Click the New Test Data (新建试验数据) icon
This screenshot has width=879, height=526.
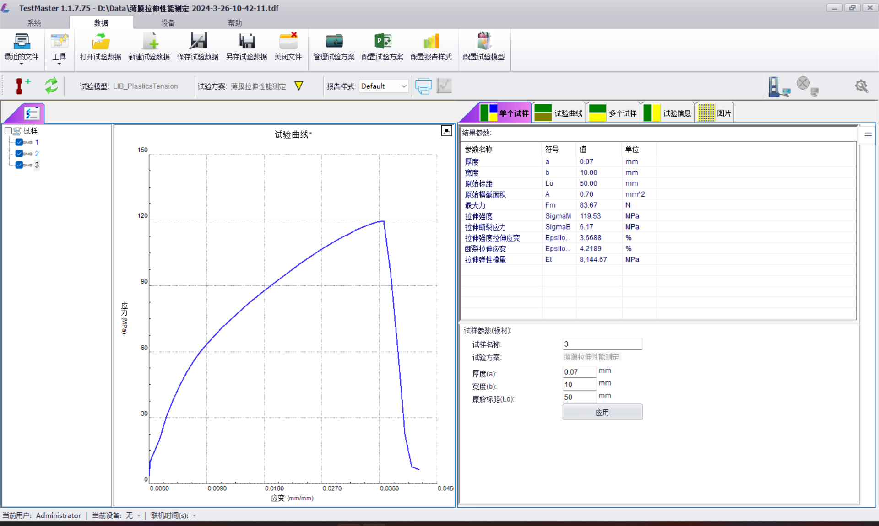coord(149,42)
